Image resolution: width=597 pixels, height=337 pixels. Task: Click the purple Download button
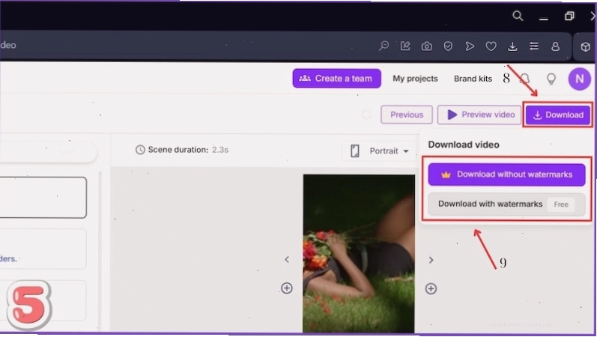(558, 115)
